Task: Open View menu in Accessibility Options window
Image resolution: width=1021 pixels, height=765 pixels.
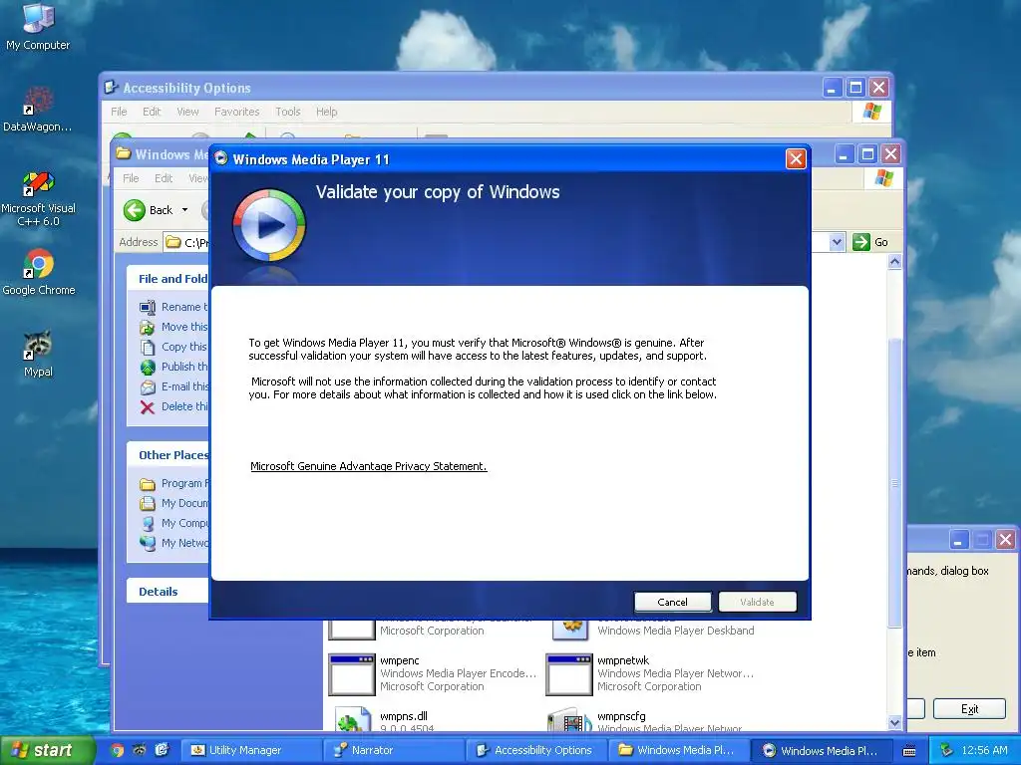Action: point(187,112)
